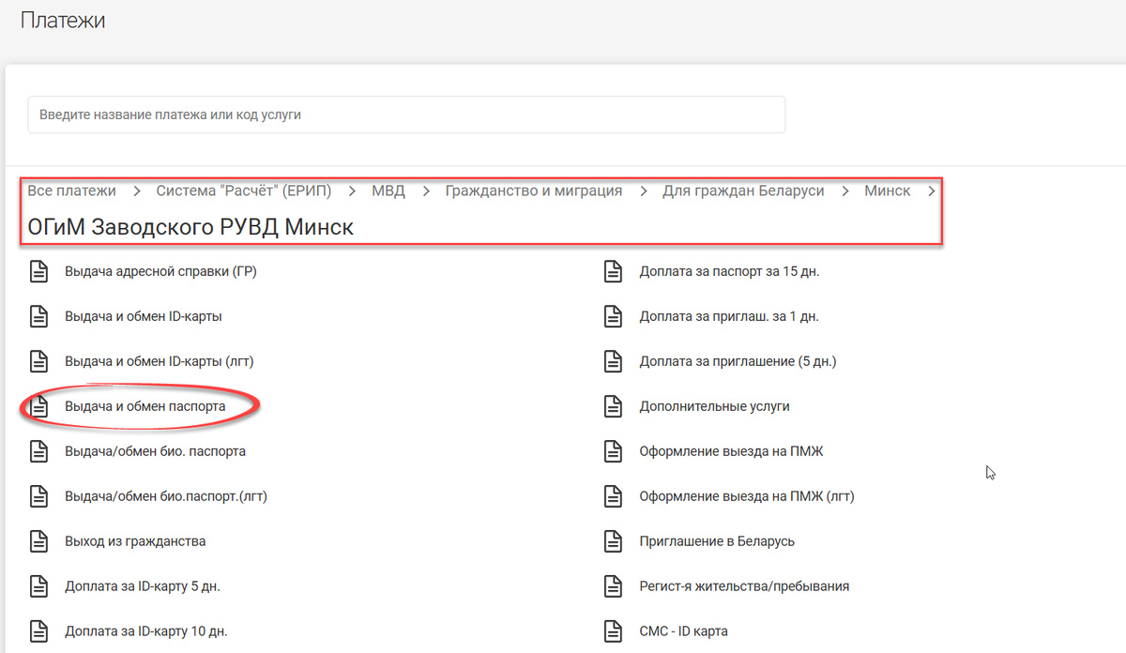
Task: Click document icon beside Доплата за паспорт за 15 дн.
Action: (613, 272)
